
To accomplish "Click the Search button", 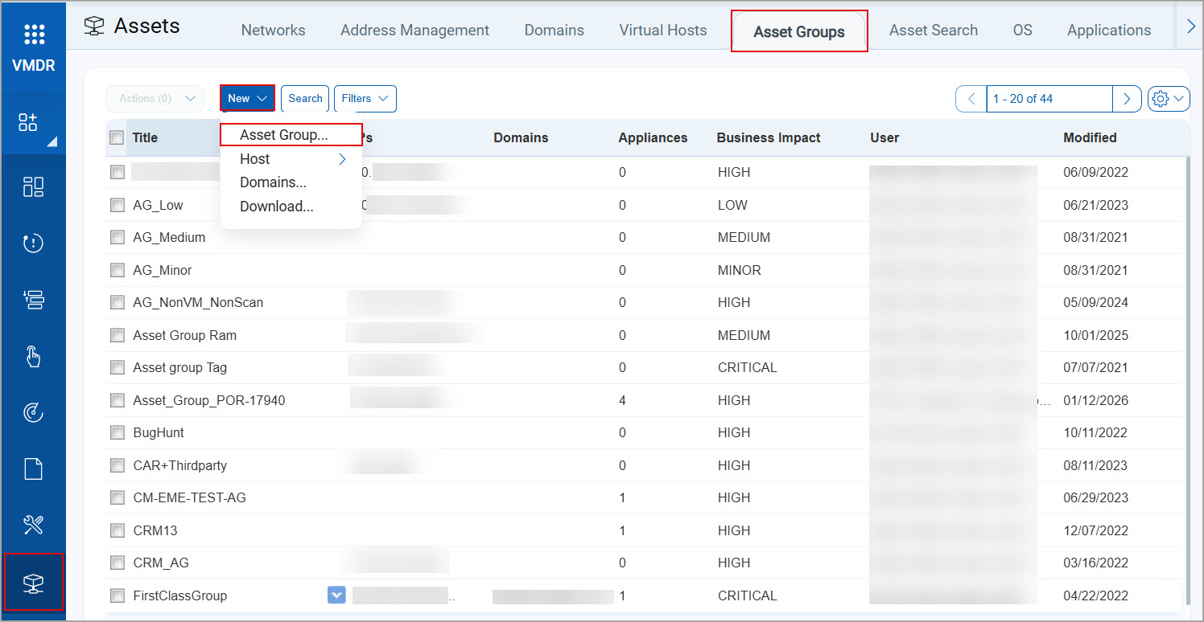I will pos(305,98).
